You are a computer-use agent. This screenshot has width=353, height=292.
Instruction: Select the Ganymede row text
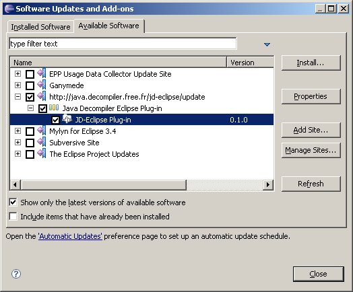[x=67, y=85]
